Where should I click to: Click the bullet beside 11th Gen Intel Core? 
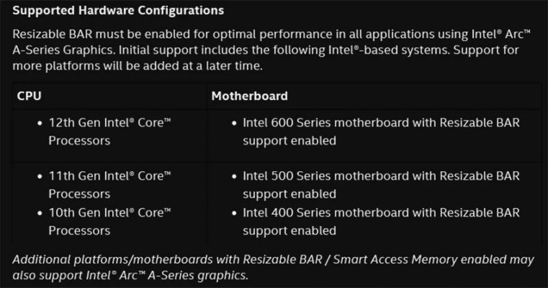pos(39,177)
